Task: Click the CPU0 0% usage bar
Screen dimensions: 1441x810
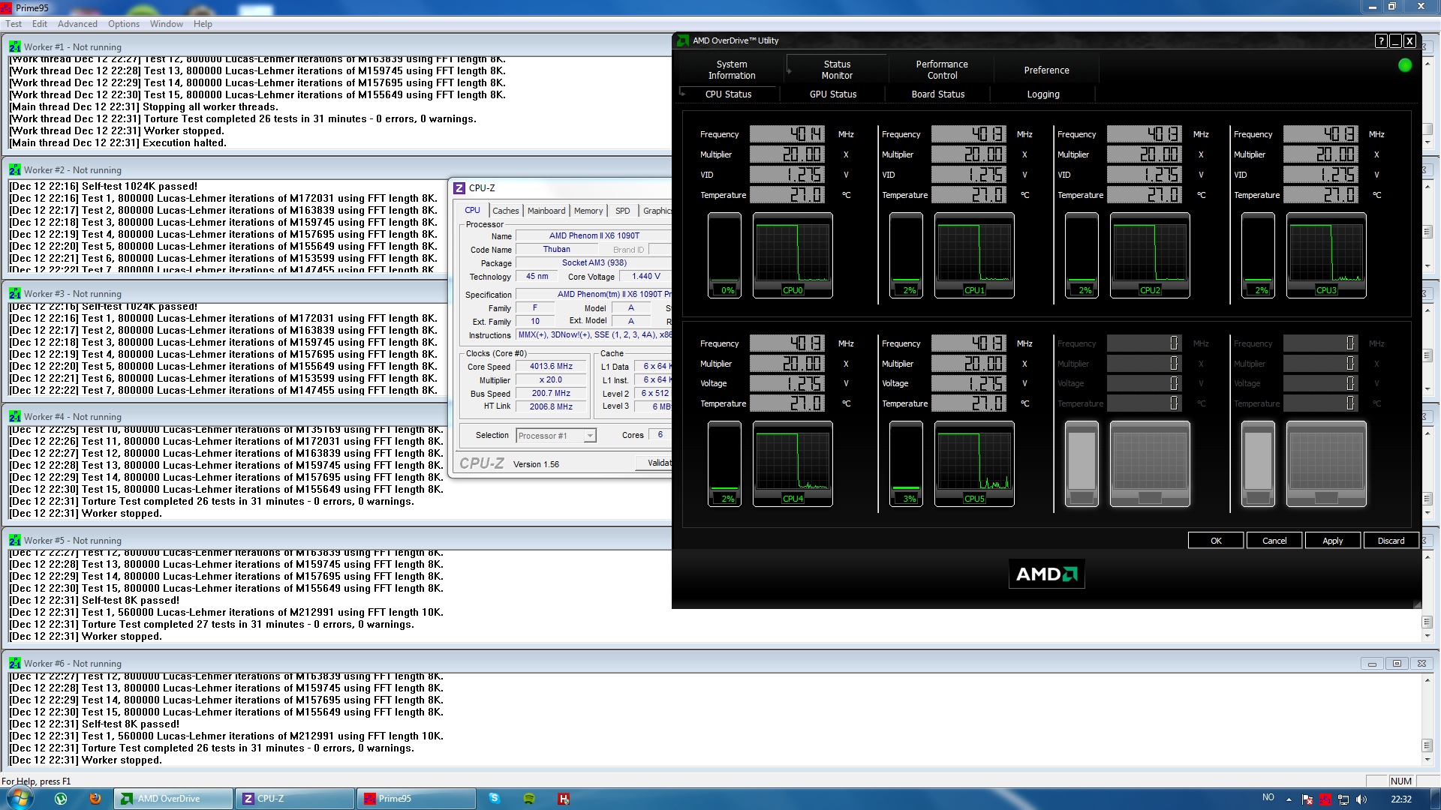Action: pyautogui.click(x=725, y=256)
